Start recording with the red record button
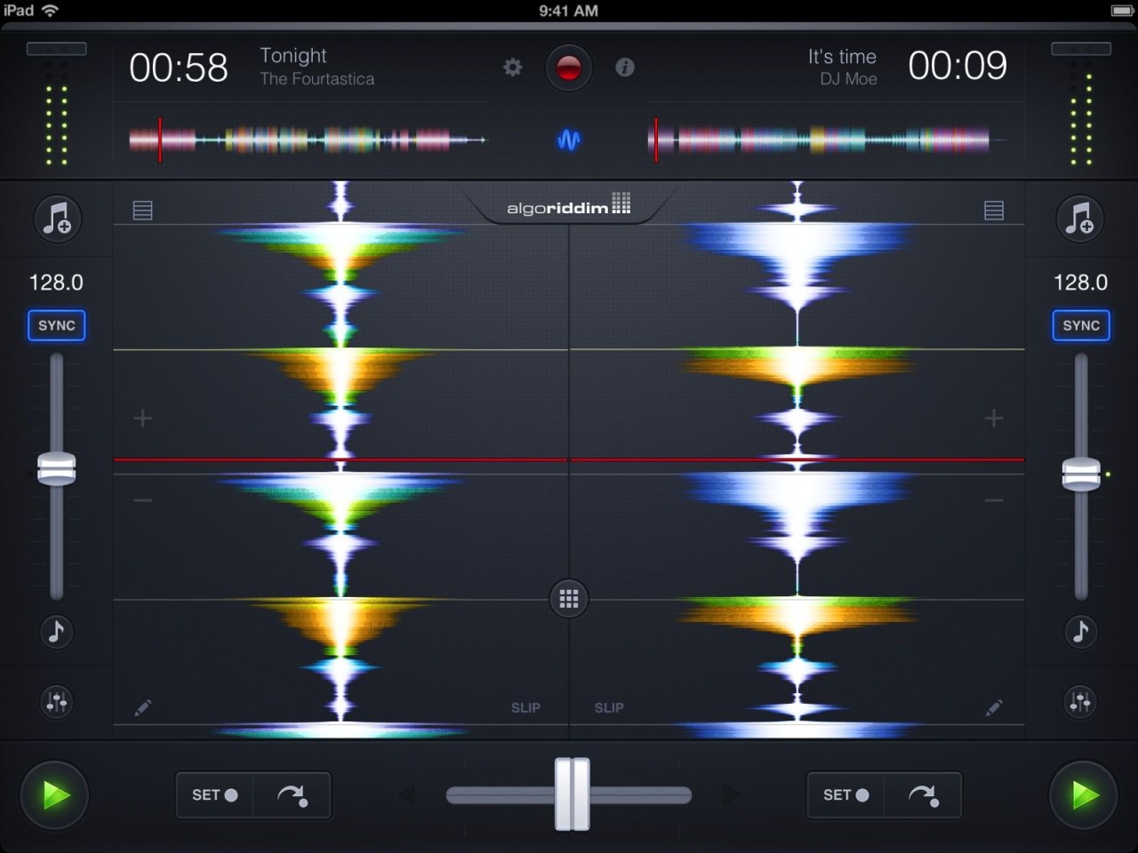The width and height of the screenshot is (1138, 853). 569,67
